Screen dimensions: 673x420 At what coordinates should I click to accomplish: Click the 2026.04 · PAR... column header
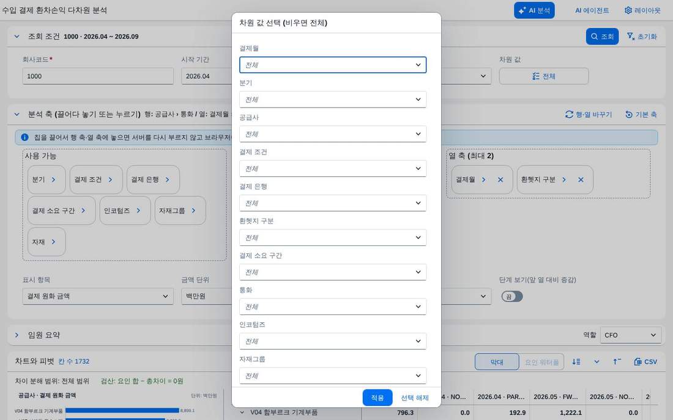click(x=501, y=397)
